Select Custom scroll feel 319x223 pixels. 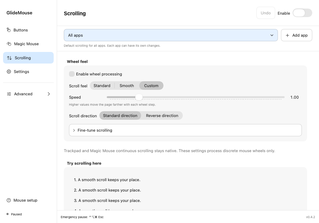[151, 86]
